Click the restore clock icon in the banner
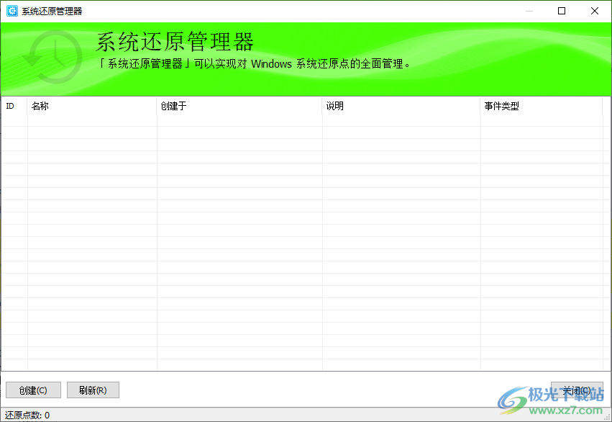The width and height of the screenshot is (612, 422). [52, 57]
